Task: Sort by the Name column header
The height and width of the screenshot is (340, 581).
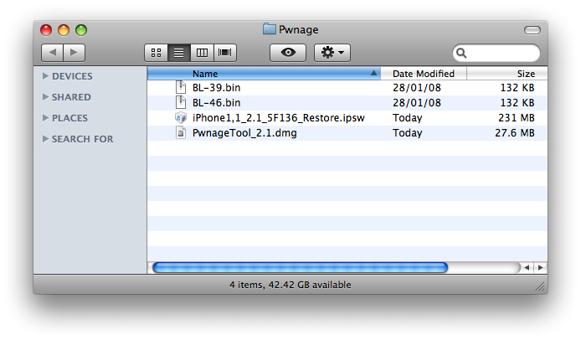Action: [x=264, y=74]
